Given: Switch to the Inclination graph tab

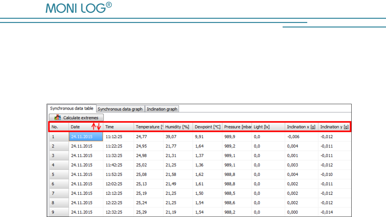Looking at the screenshot, I should coord(162,109).
